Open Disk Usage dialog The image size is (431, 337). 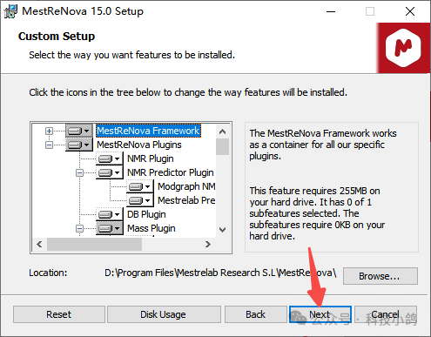[x=164, y=314]
